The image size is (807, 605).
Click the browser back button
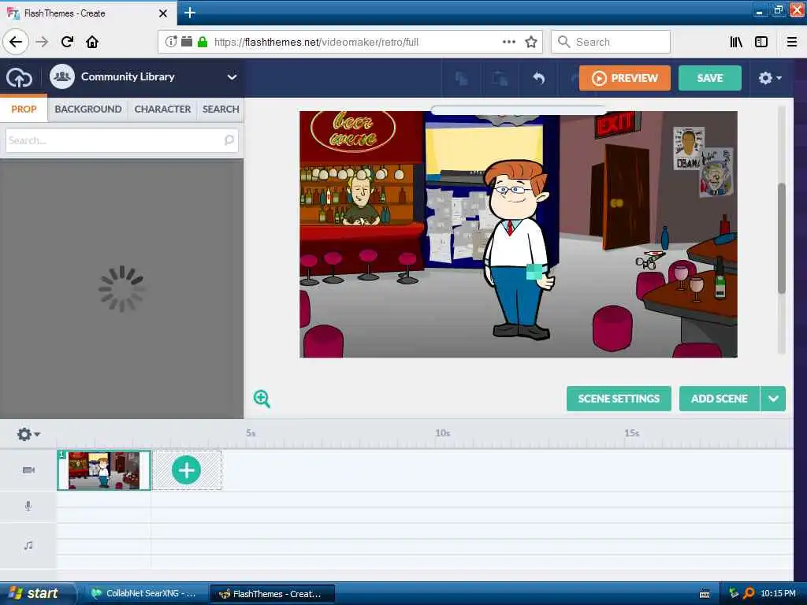tap(16, 42)
